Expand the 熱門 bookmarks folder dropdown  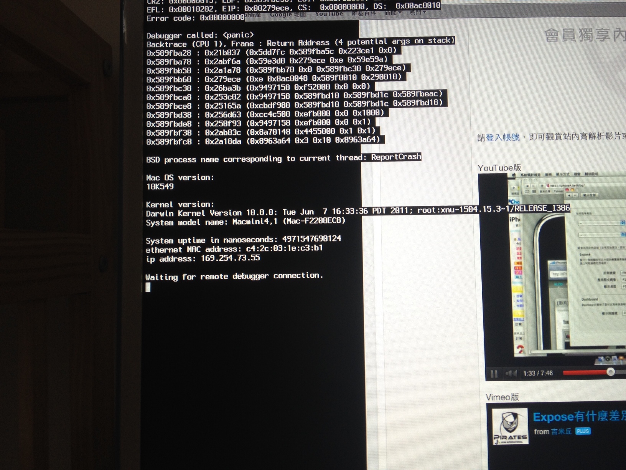(417, 13)
